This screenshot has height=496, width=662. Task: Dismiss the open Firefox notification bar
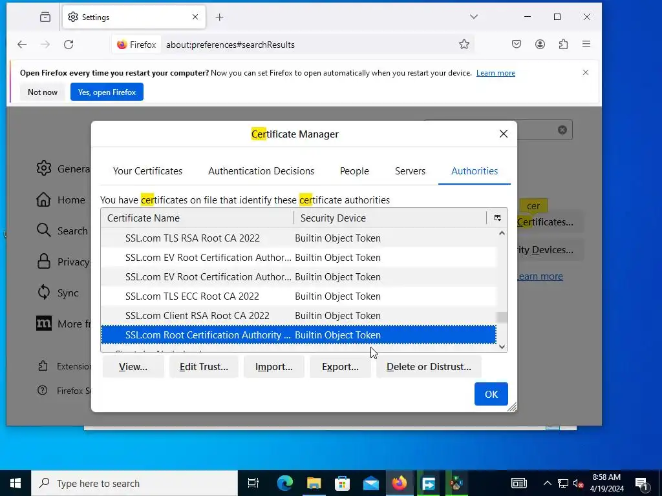click(x=586, y=72)
